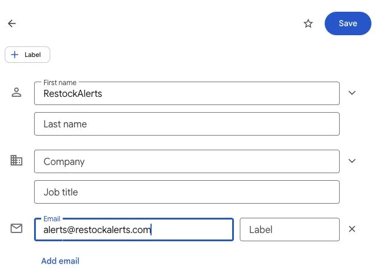The image size is (382, 270).
Task: Save the new contact
Action: tap(348, 23)
